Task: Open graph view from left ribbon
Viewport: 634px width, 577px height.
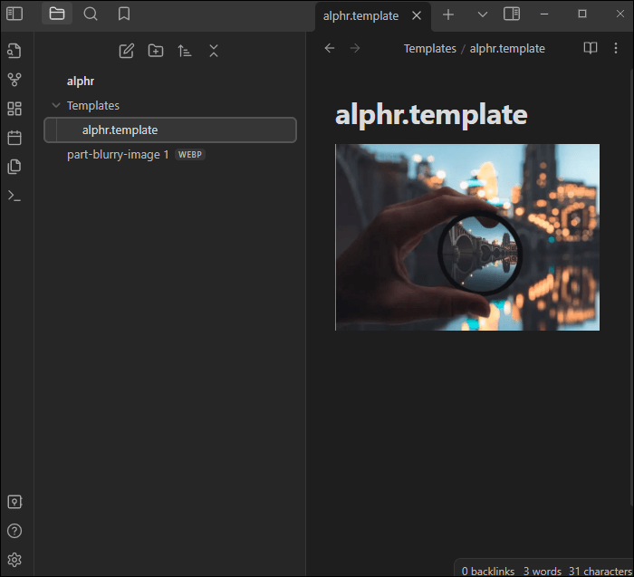Action: 14,80
